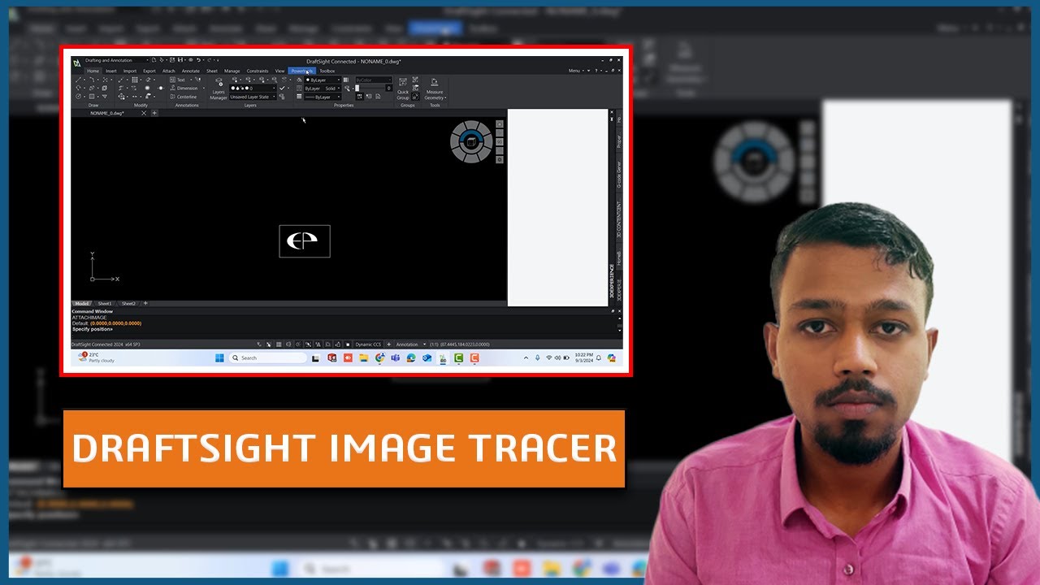Image resolution: width=1040 pixels, height=585 pixels.
Task: Click the DraftSight application logo icon
Action: coord(76,63)
